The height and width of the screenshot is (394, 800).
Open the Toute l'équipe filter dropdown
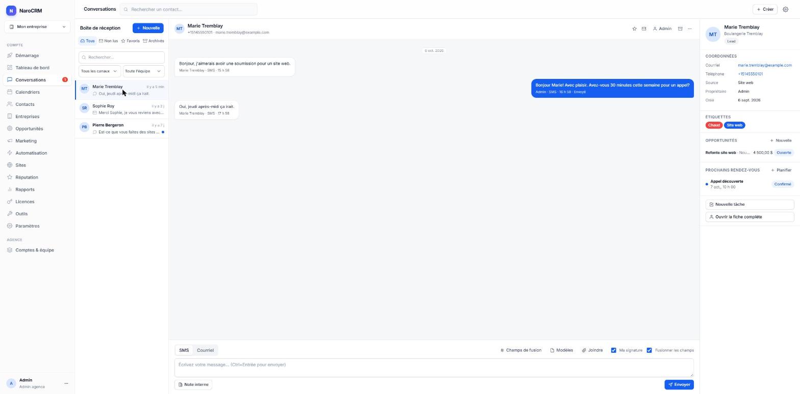click(143, 71)
